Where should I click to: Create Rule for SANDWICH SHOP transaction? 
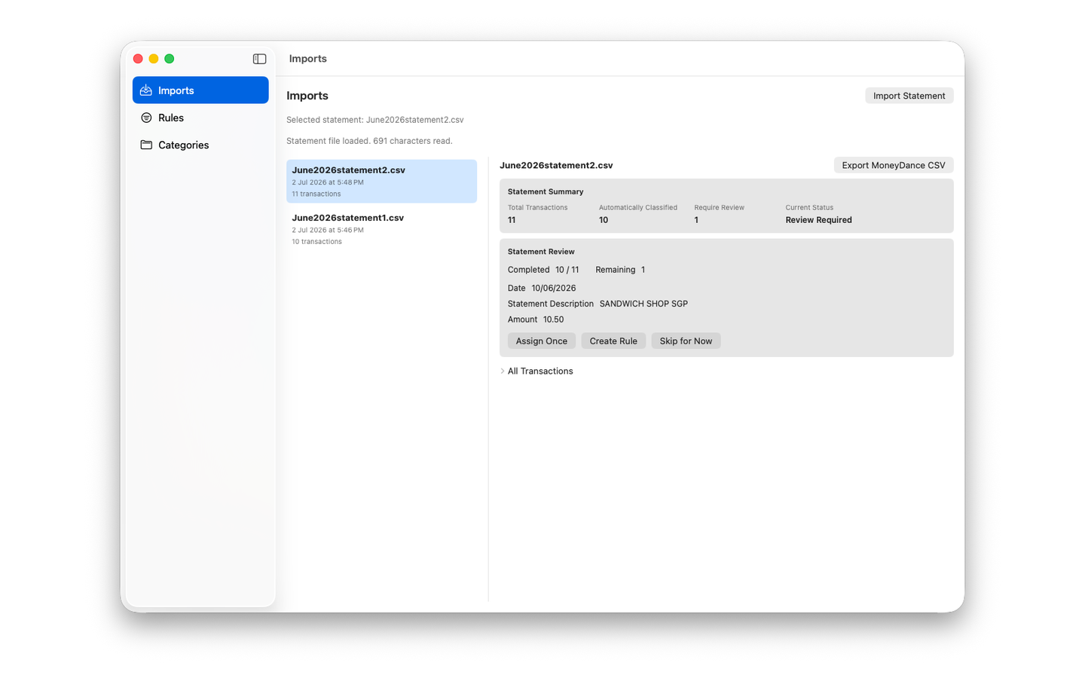coord(613,341)
